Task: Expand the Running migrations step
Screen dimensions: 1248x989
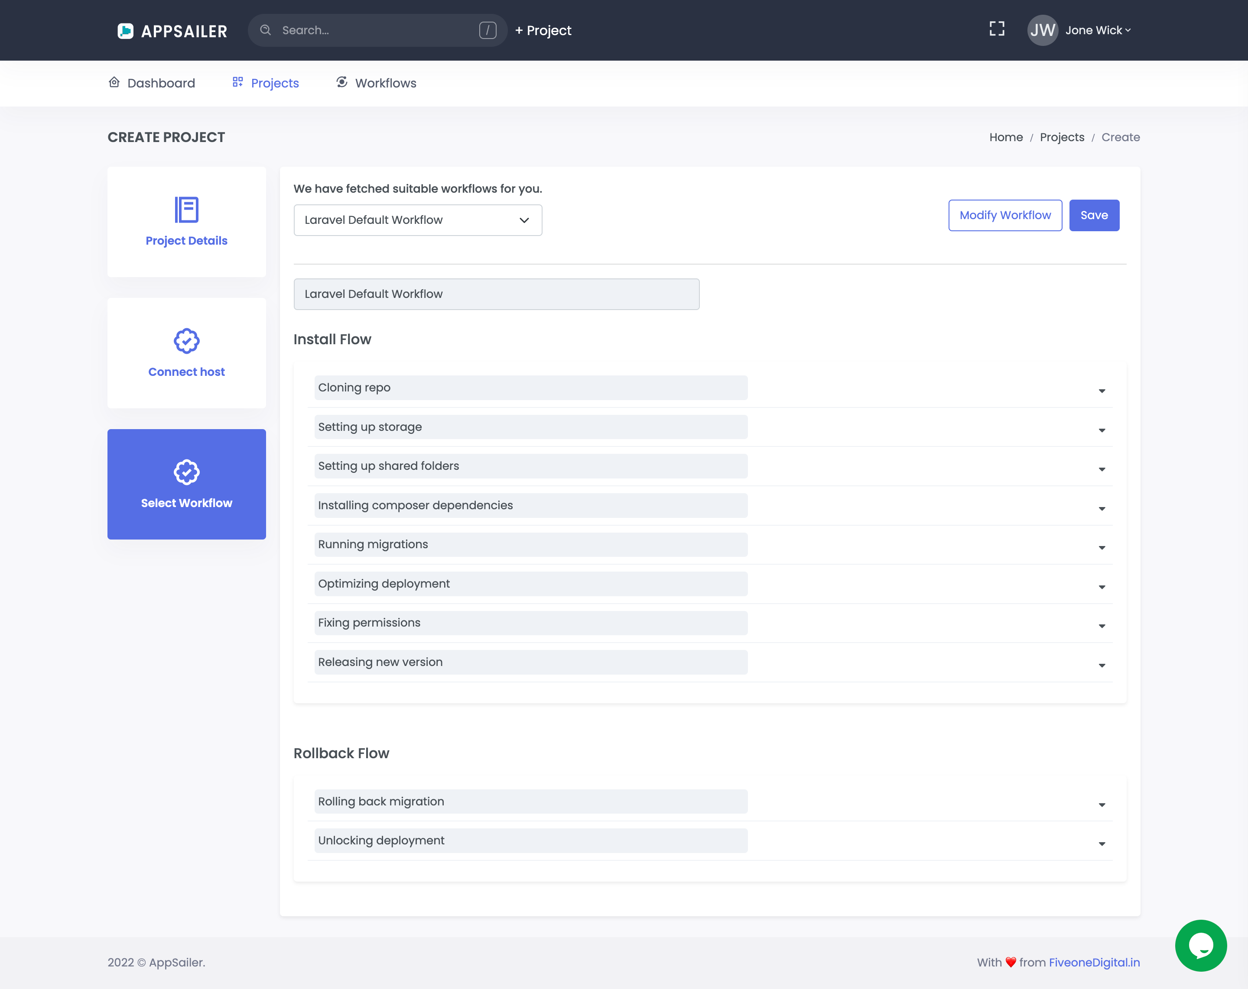Action: click(1102, 548)
